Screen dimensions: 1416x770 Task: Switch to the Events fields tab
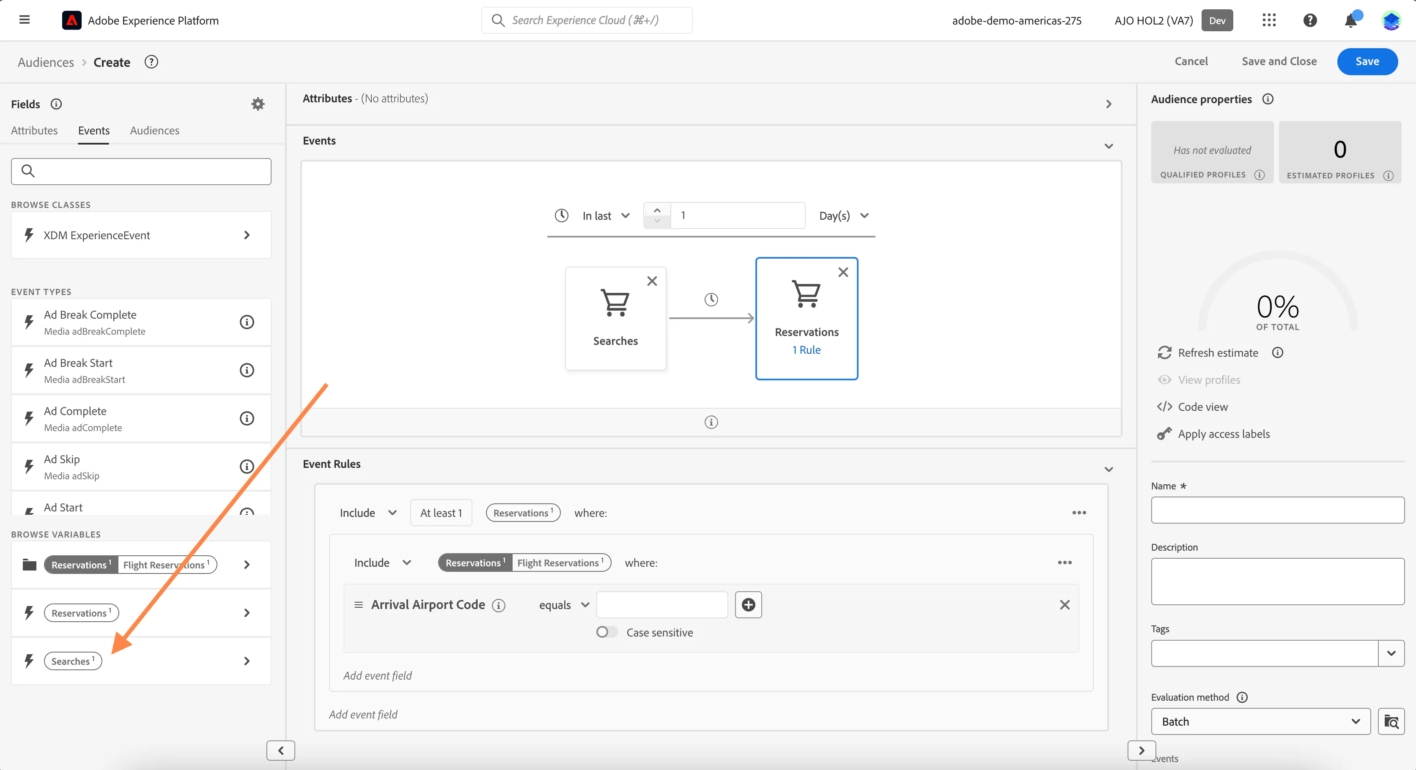(x=93, y=131)
